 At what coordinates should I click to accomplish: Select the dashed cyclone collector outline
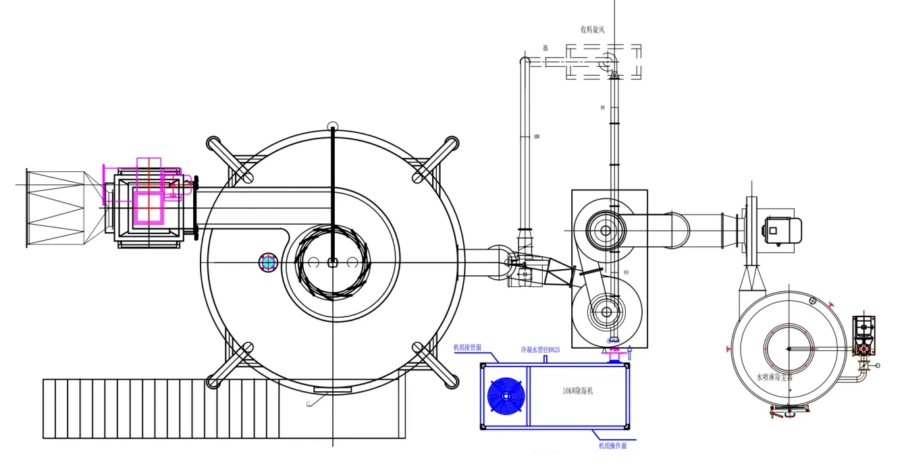603,61
